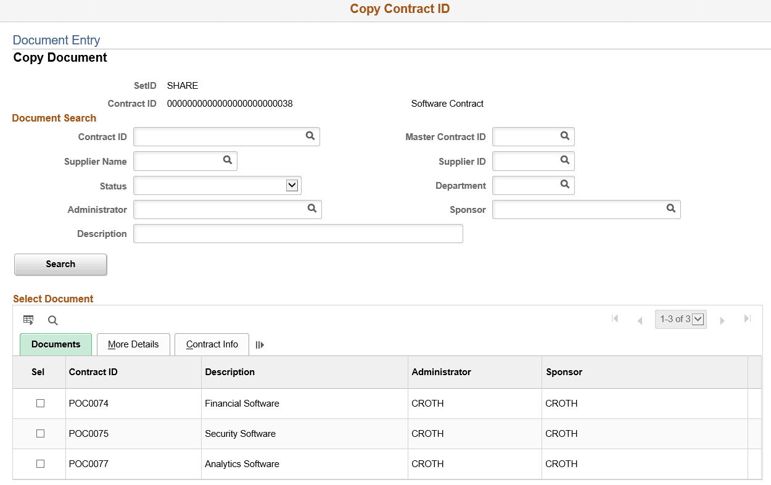Check the row for POC0075 Security Software
The width and height of the screenshot is (771, 485).
(x=39, y=433)
